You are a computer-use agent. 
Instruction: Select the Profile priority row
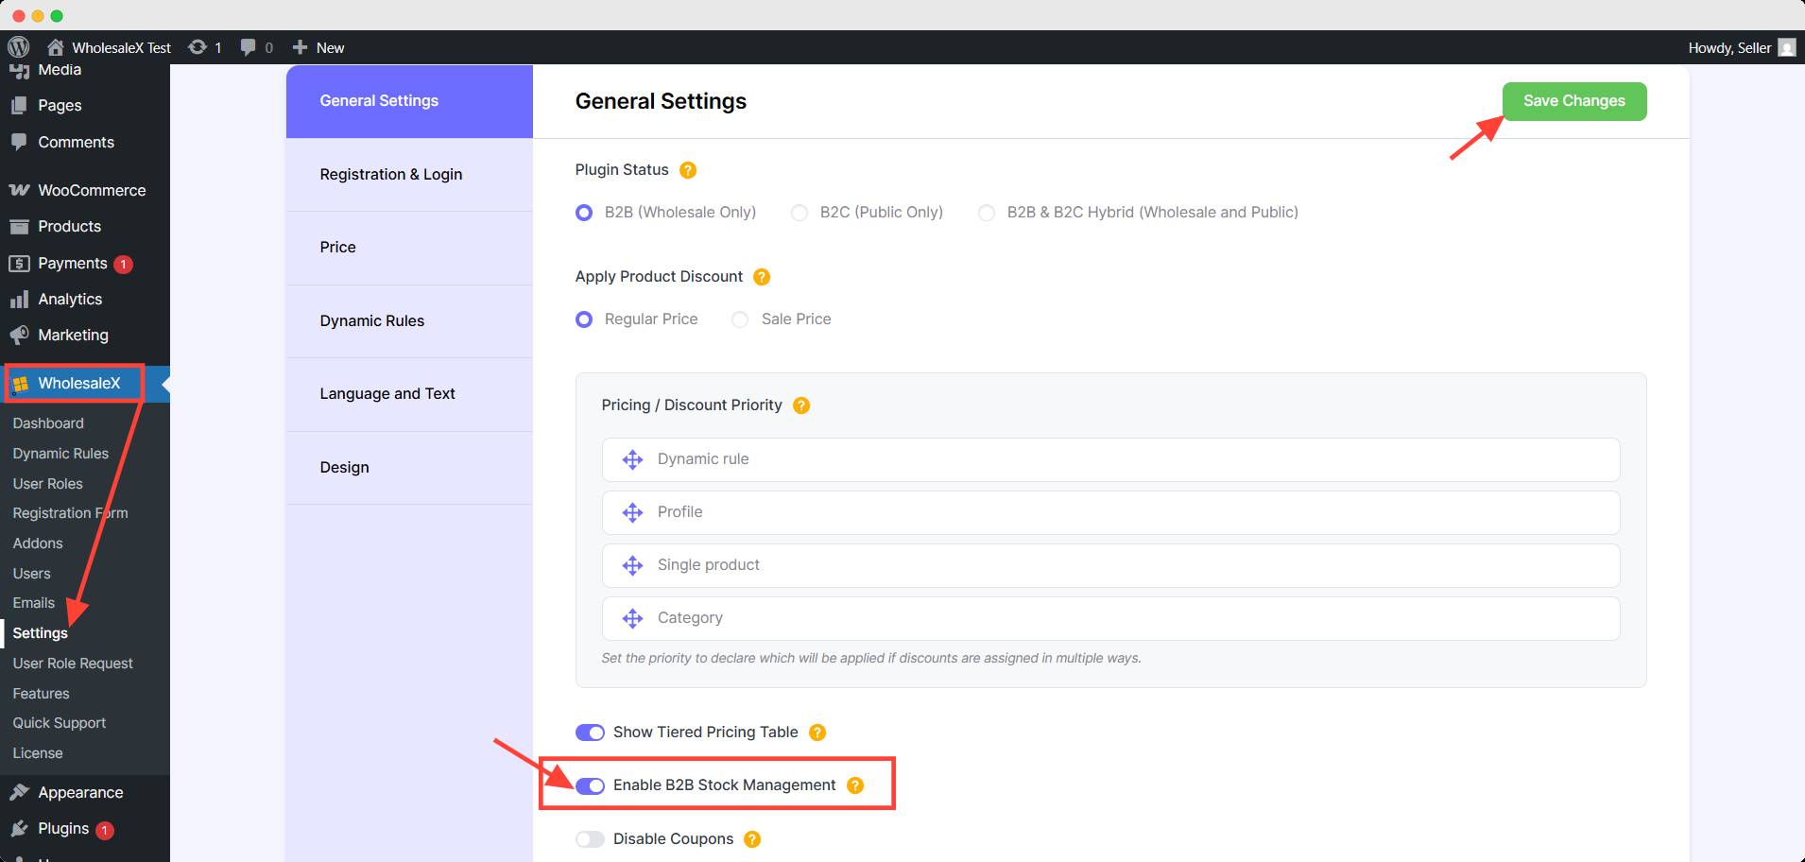pos(1110,512)
